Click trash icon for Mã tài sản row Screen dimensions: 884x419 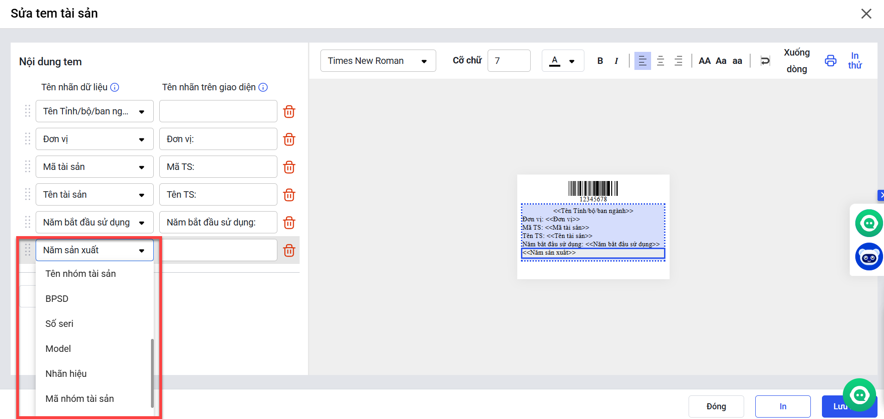(x=289, y=167)
